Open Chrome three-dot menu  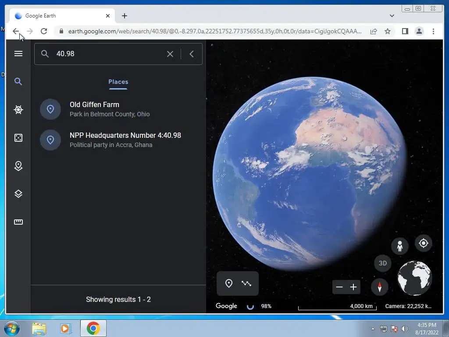433,31
